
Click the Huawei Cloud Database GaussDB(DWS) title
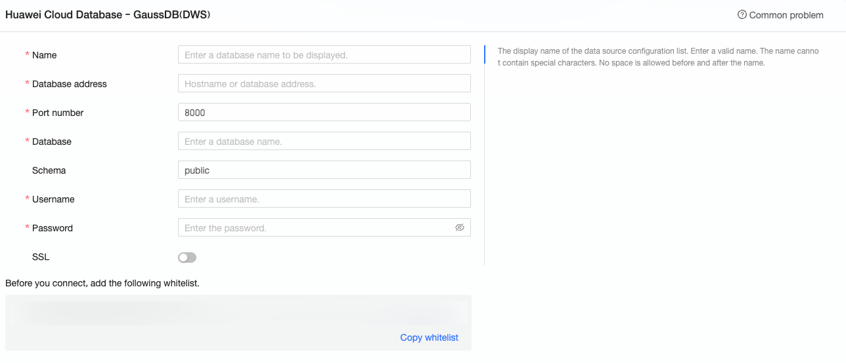pos(108,14)
